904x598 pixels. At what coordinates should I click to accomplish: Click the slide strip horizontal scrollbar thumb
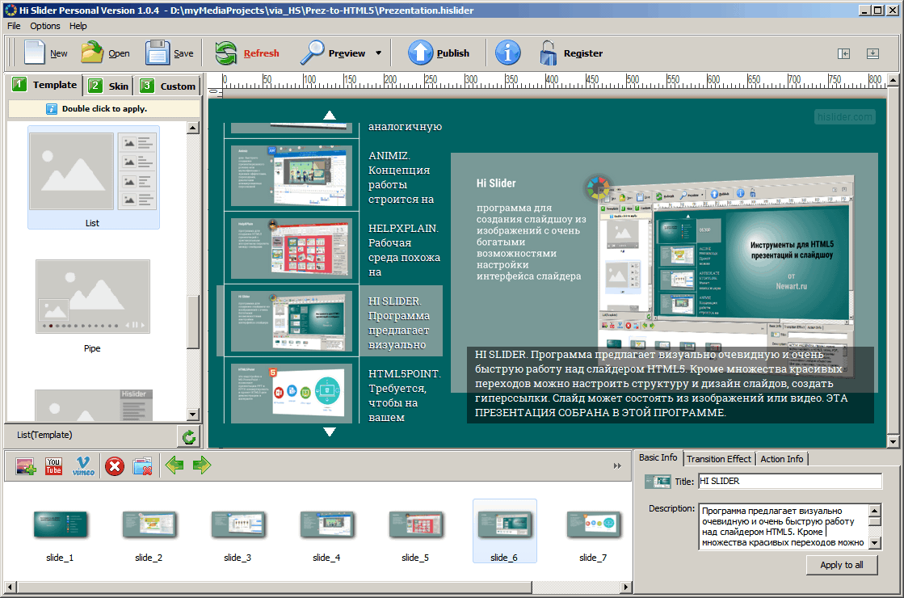[x=274, y=587]
